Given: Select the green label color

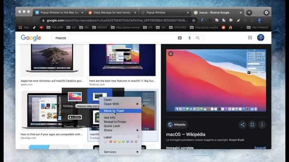Looking at the screenshot, I should point(123,142).
